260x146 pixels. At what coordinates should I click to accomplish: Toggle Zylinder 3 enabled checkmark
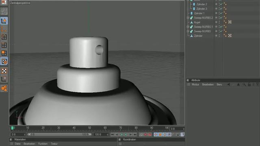pyautogui.click(x=221, y=9)
